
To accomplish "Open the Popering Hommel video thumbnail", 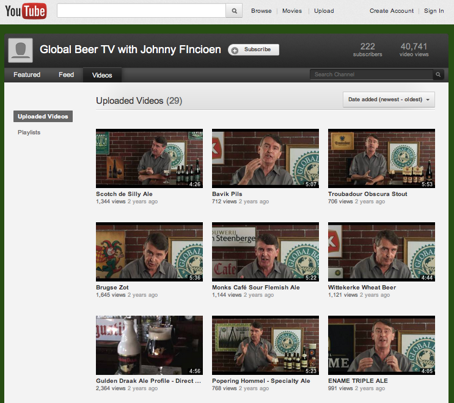I will click(x=266, y=345).
